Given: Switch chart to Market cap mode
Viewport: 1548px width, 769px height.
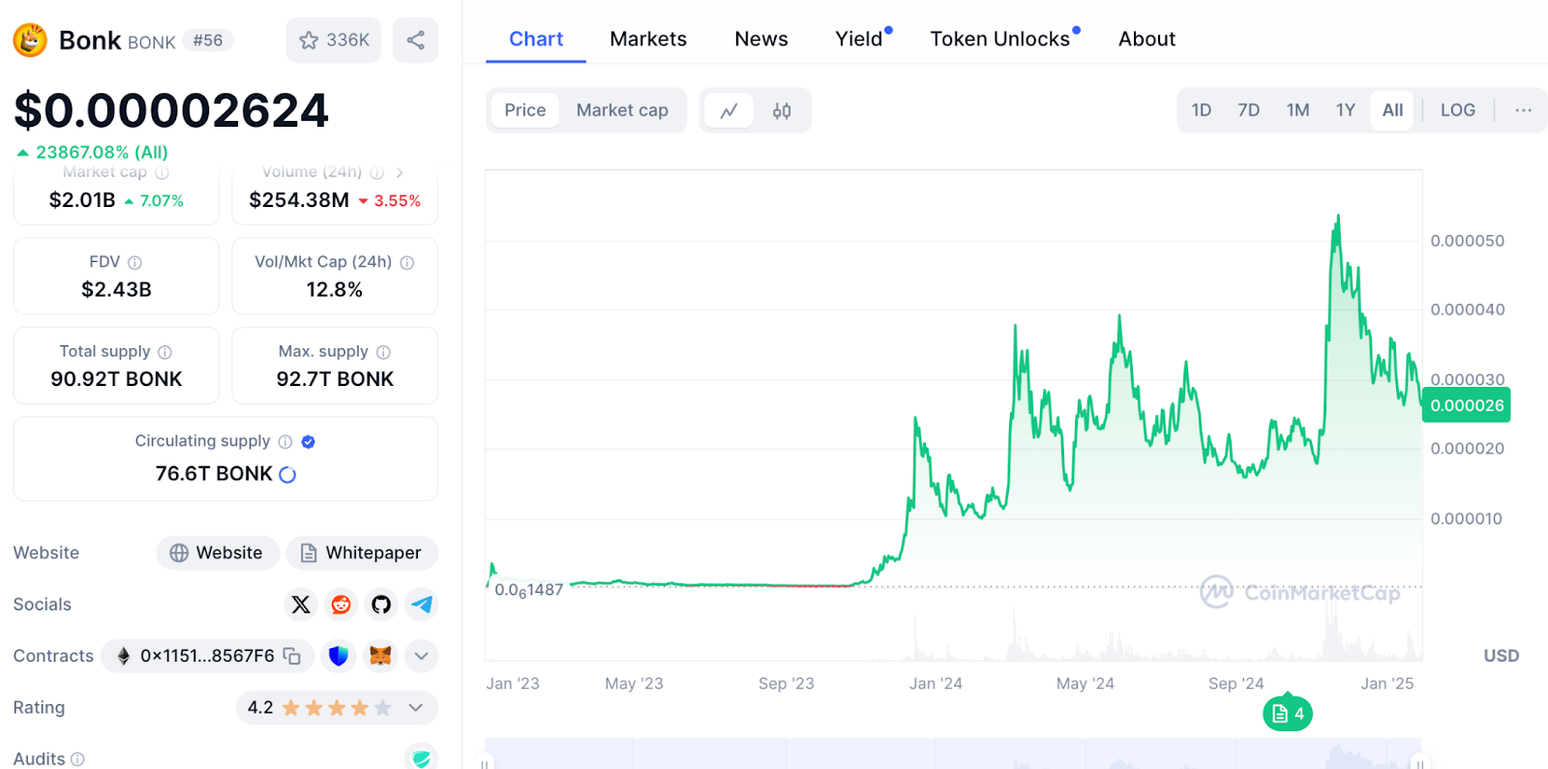Looking at the screenshot, I should (622, 110).
